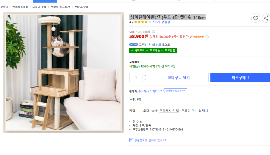Click info icon beside original price
The height and width of the screenshot is (155, 270).
(x=153, y=32)
